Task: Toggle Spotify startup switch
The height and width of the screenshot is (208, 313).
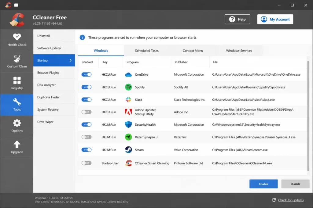Action: 87,87
